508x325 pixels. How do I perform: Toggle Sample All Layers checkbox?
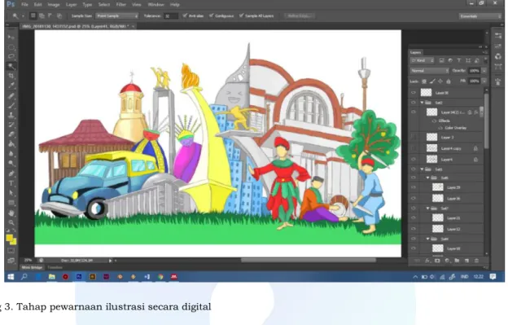point(256,15)
